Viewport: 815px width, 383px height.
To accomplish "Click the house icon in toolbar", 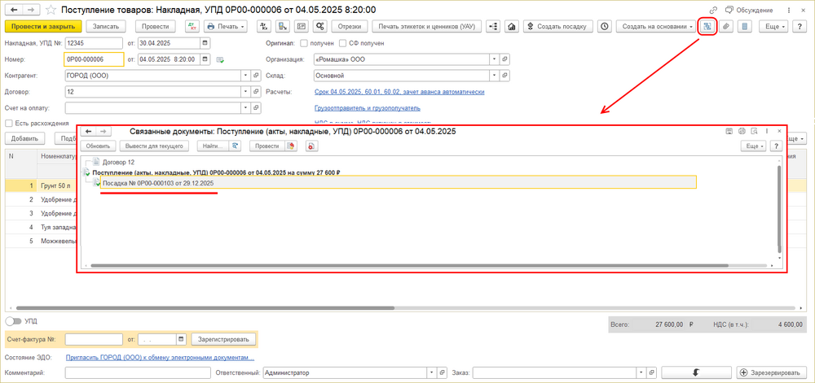I will pyautogui.click(x=512, y=27).
